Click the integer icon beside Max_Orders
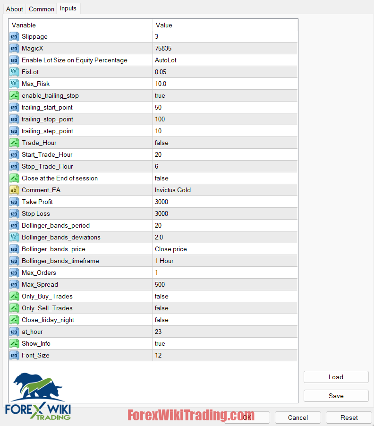 (x=14, y=273)
